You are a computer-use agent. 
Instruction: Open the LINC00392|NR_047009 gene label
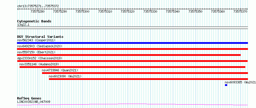pyautogui.click(x=34, y=102)
